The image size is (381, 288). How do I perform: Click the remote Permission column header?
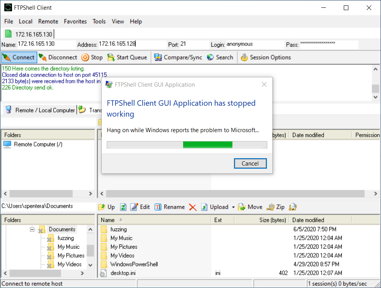coord(366,135)
